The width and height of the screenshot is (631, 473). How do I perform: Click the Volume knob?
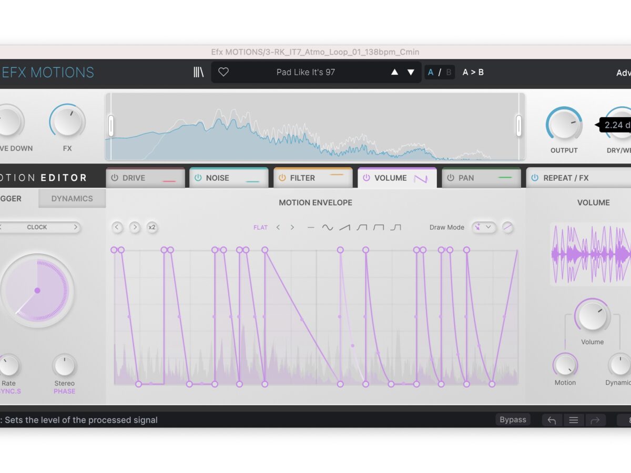592,316
